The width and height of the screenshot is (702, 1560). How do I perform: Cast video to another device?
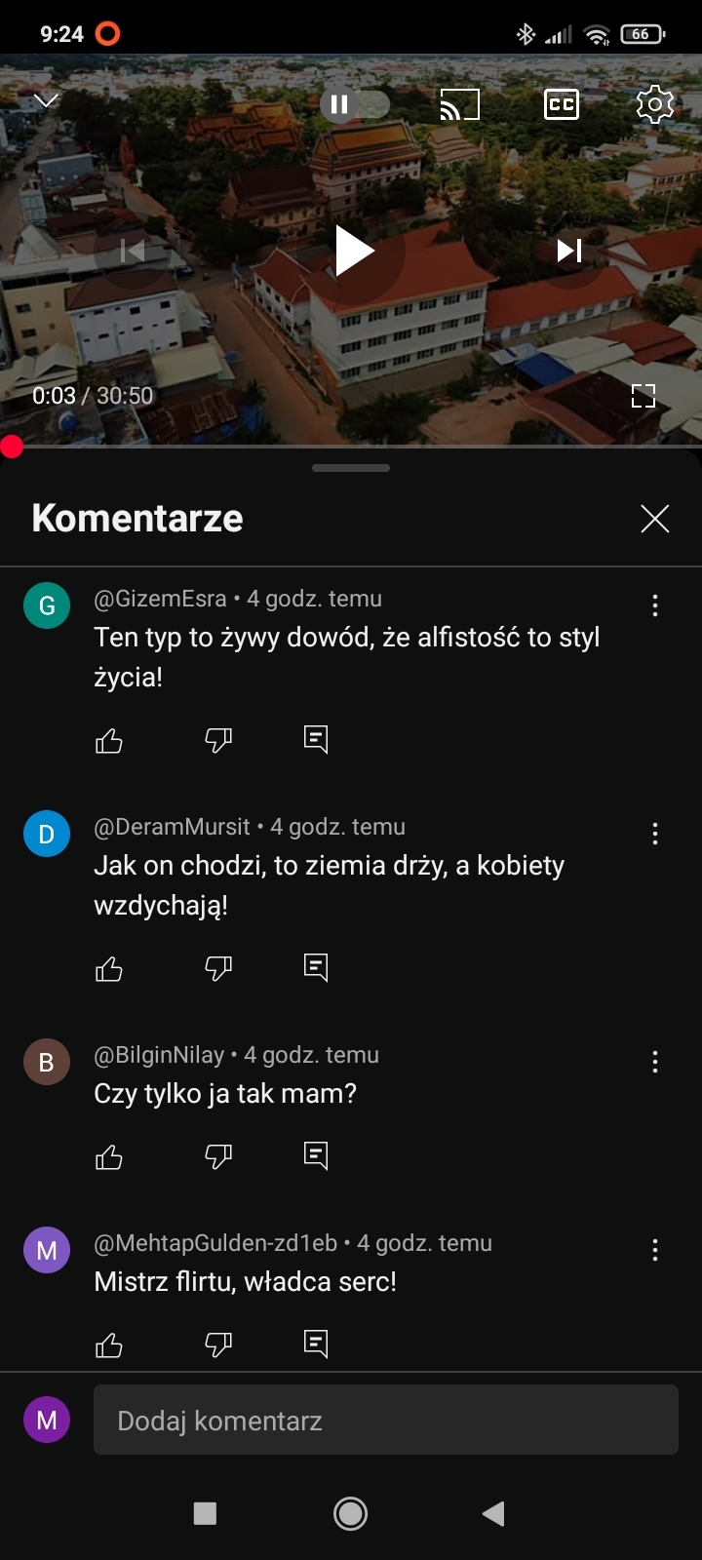(460, 104)
